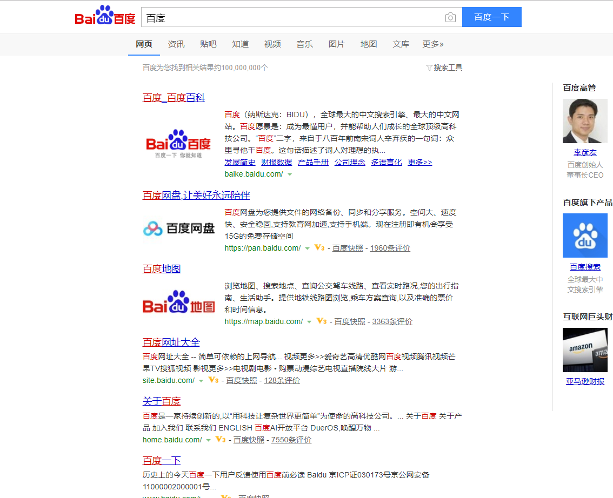Open the 多语言化 sublink
The height and width of the screenshot is (498, 613).
click(x=387, y=162)
